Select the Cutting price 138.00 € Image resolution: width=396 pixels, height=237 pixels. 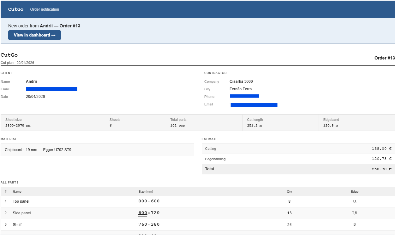coord(382,149)
